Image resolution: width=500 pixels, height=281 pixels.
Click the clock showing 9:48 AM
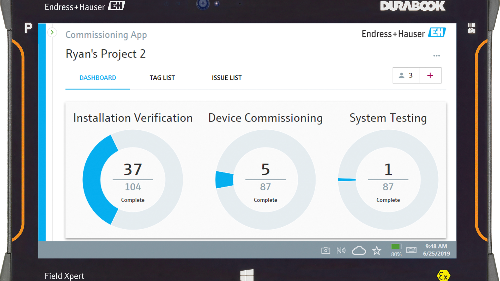pyautogui.click(x=436, y=246)
